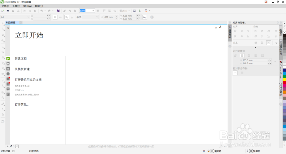Toggle text bounding box alignment option
Viewport: 286px width, 154px height.
269,43
